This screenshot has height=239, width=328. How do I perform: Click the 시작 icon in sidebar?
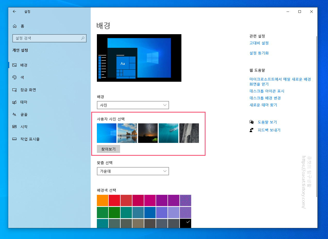click(x=15, y=127)
